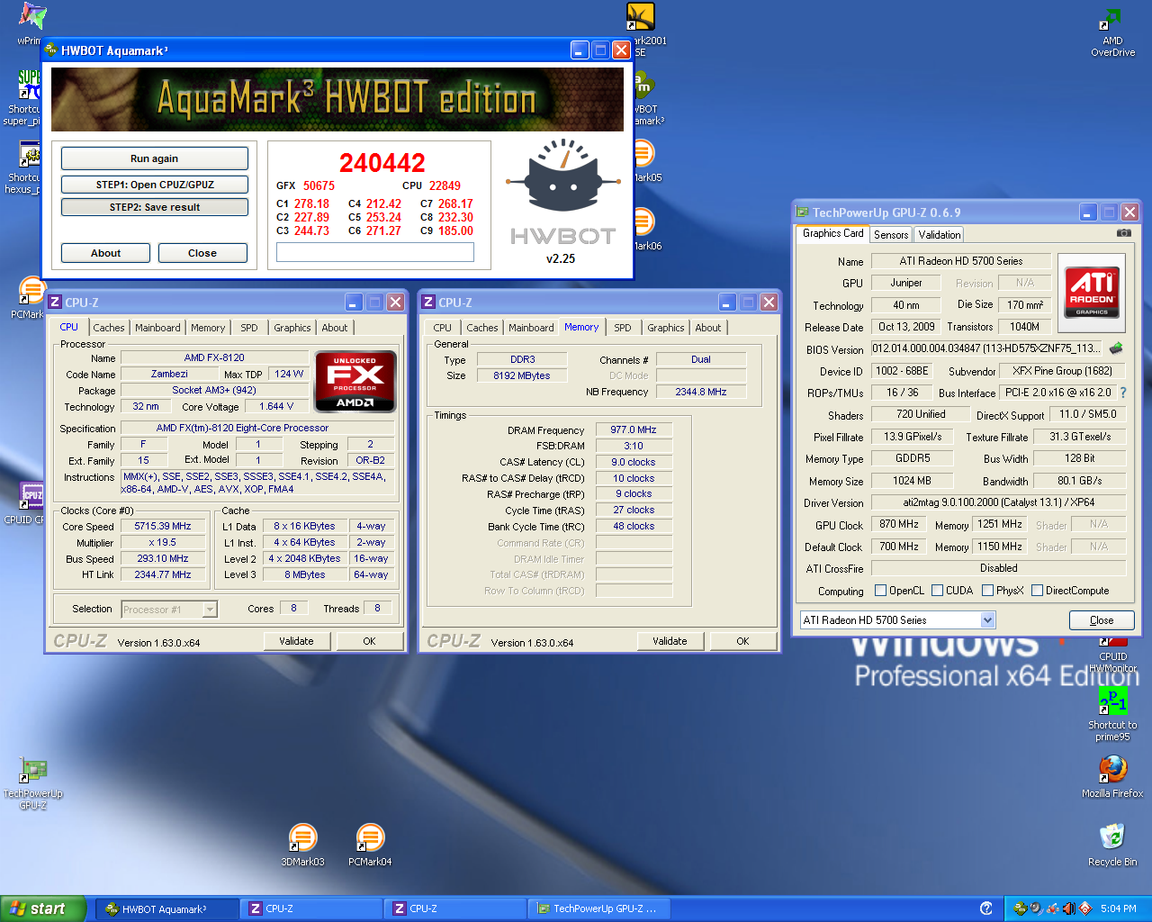Image resolution: width=1152 pixels, height=922 pixels.
Task: Open the Memory tab in left CPU-Z
Action: (x=207, y=328)
